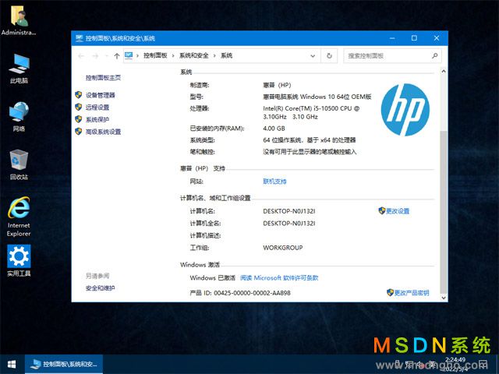Click the scroll down arrow of the scrollbar
Viewport: 499px width, 374px height.
444,298
